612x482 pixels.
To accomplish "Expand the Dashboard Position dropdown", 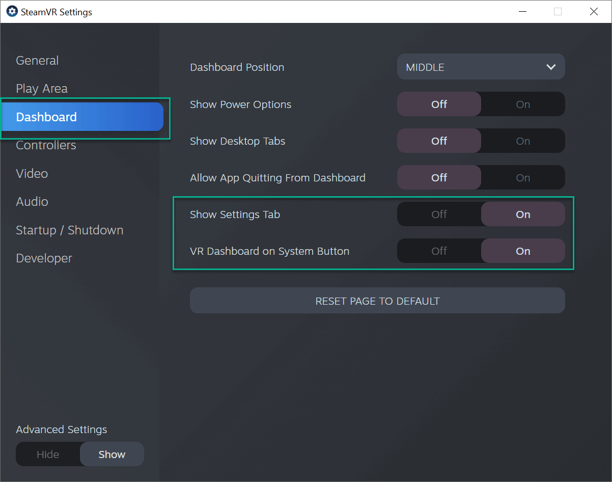I will (x=481, y=67).
